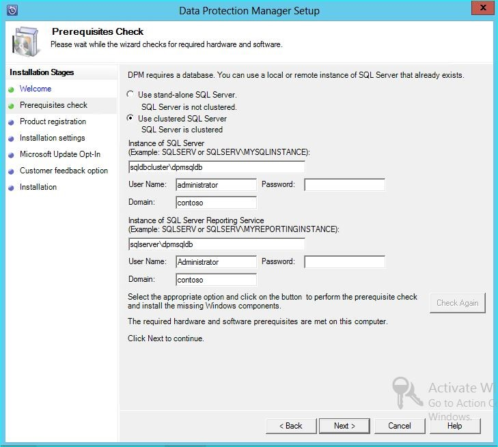
Task: Click the 'Prerequisites Check' heading
Action: pos(98,31)
